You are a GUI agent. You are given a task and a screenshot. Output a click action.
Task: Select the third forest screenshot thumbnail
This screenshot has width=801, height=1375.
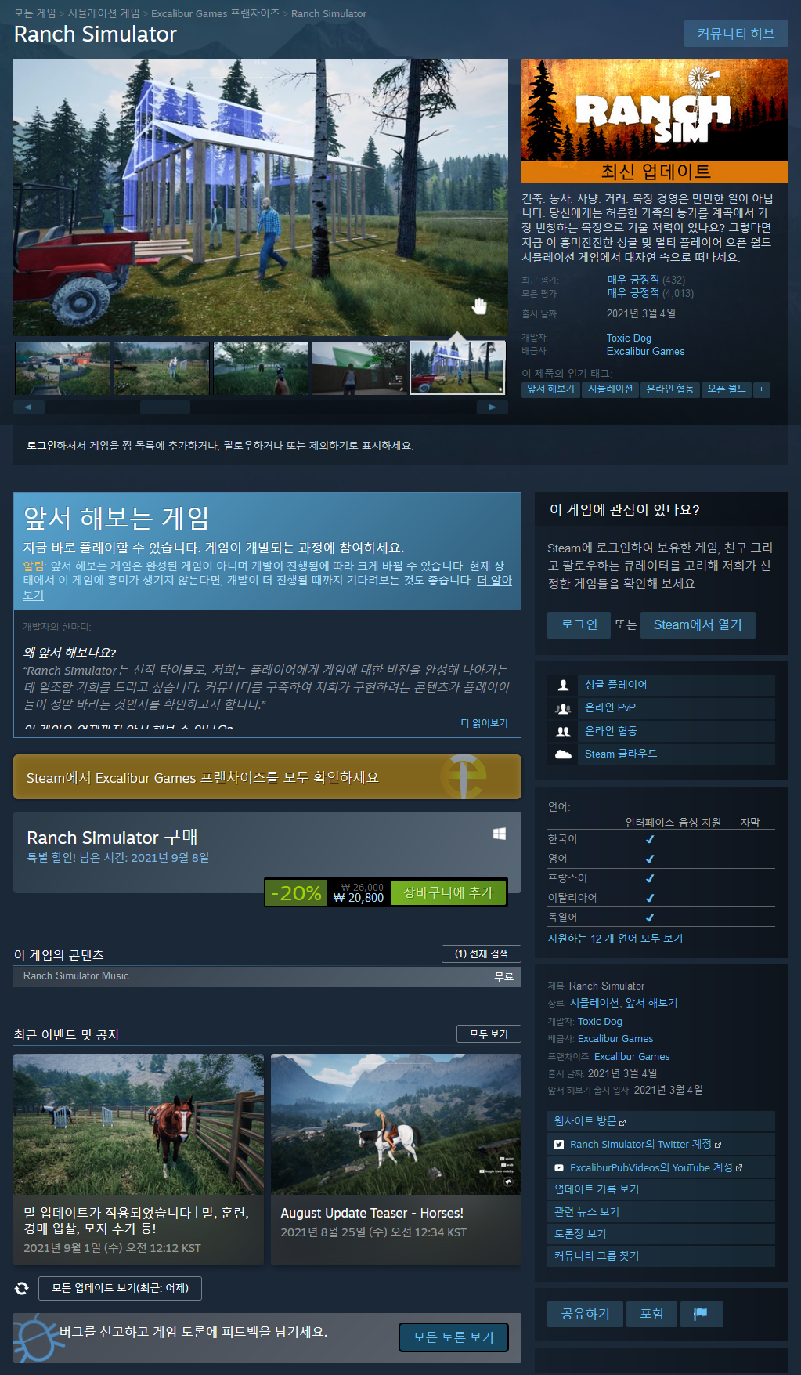[261, 367]
